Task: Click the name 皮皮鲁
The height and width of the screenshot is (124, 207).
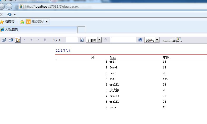Action: [114, 90]
